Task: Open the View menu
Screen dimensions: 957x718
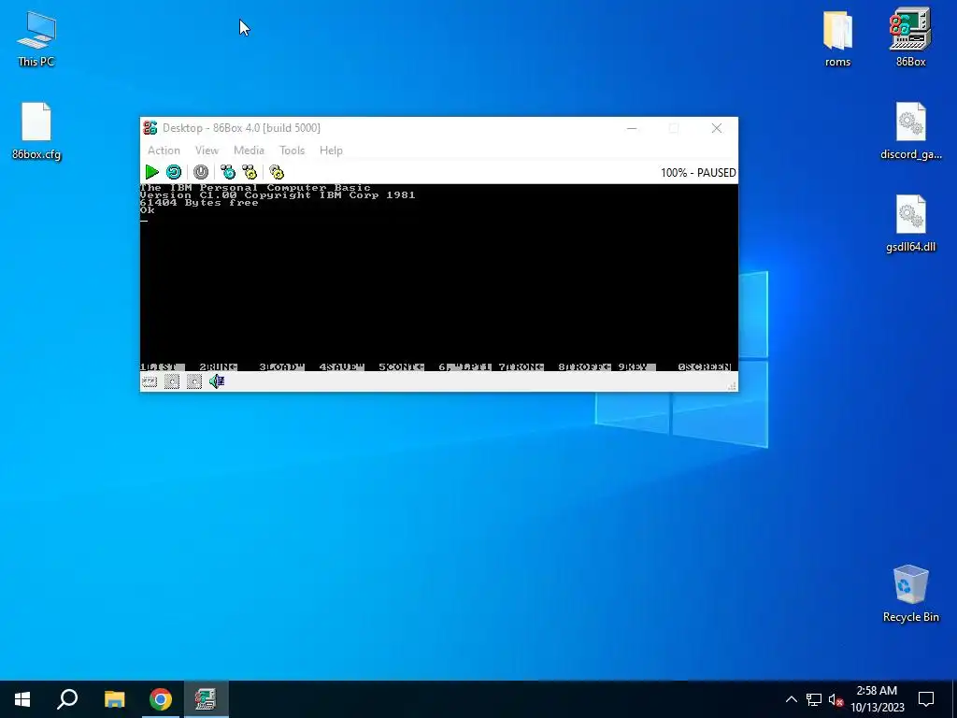Action: pos(207,151)
